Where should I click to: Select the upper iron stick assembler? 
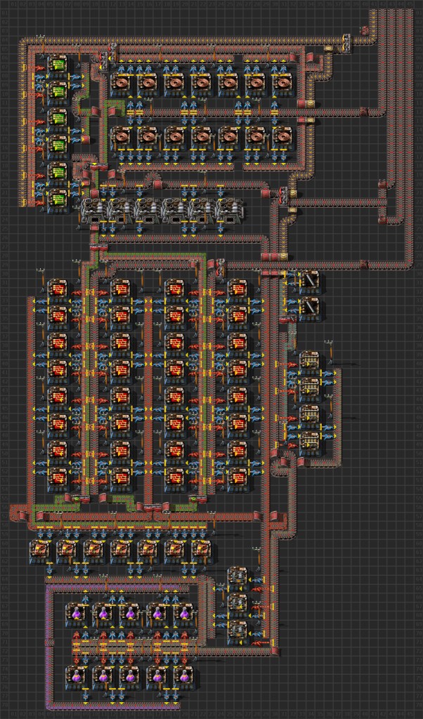[310, 281]
